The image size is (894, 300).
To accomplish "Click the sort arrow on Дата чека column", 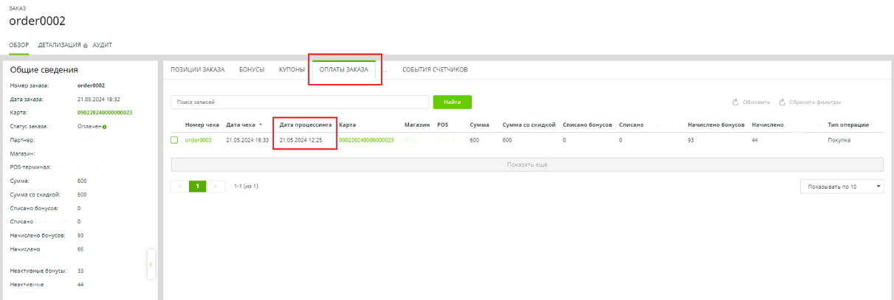I will tap(260, 125).
